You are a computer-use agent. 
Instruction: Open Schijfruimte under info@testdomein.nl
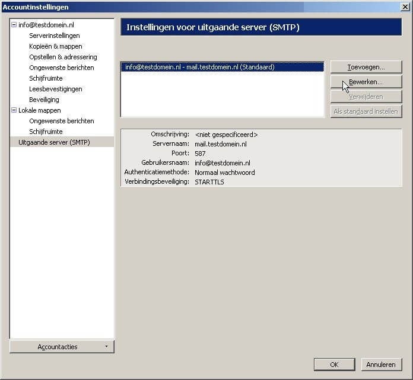(46, 78)
